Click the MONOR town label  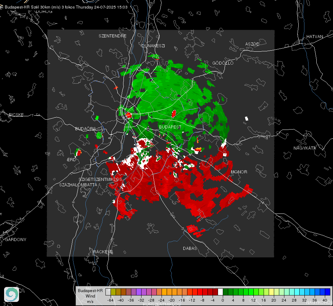[239, 172]
